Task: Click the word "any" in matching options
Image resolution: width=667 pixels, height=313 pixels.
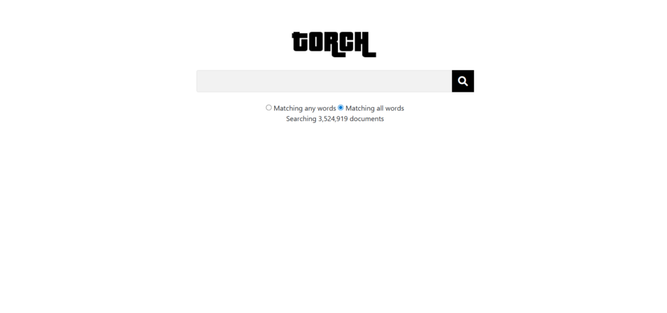Action: [310, 109]
